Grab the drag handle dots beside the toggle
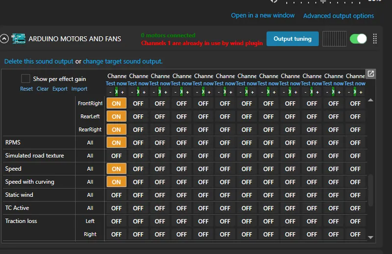The width and height of the screenshot is (392, 254). coord(375,39)
